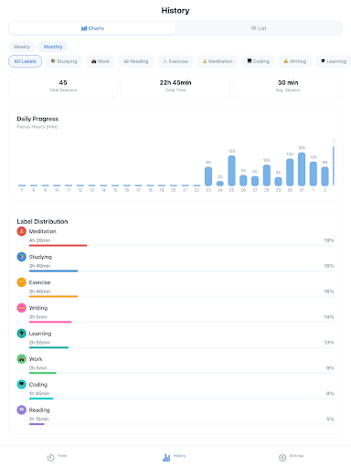The height and width of the screenshot is (468, 351).
Task: Click the '1h 45min' Coding duration
Action: point(39,393)
